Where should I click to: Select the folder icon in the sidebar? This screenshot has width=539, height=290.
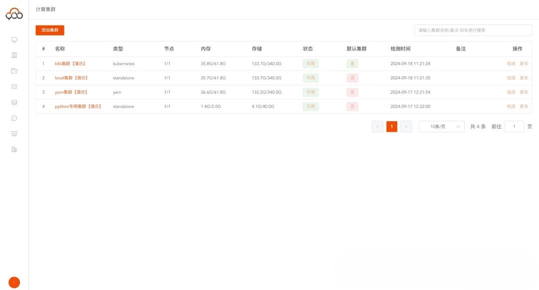[x=14, y=71]
